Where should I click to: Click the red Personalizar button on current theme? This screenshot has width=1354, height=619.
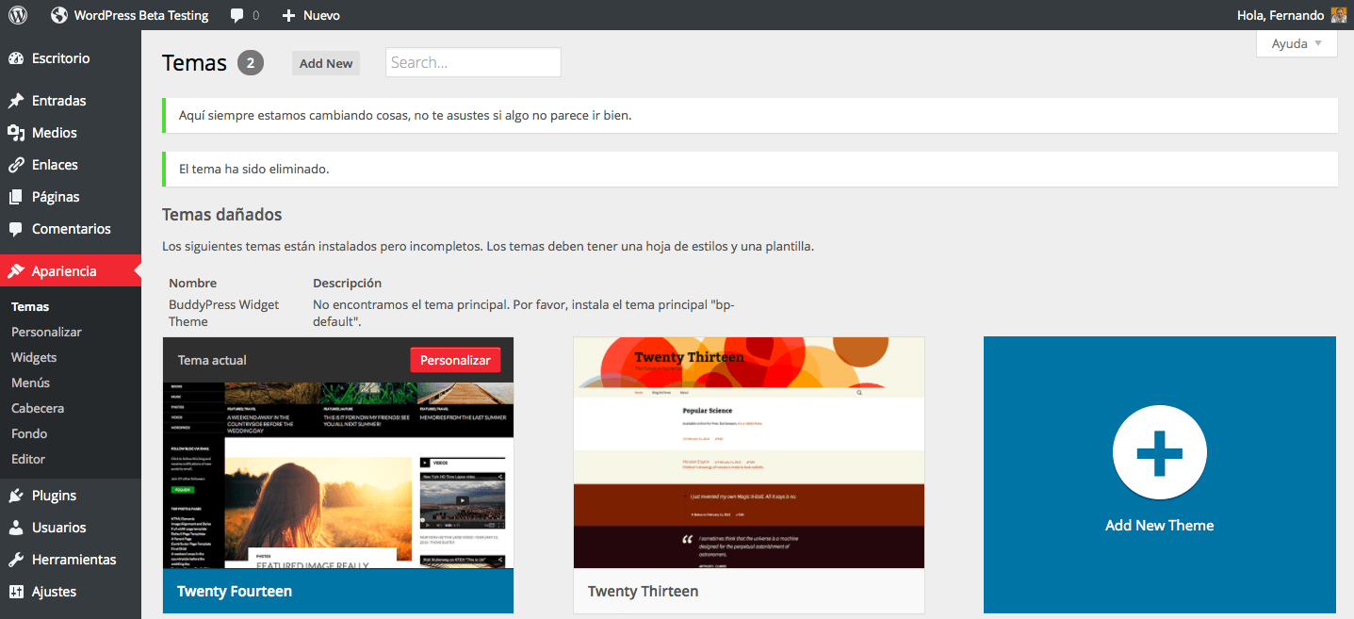[455, 360]
